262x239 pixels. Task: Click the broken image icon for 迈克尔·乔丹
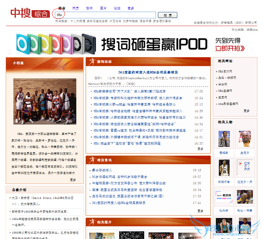click(240, 164)
